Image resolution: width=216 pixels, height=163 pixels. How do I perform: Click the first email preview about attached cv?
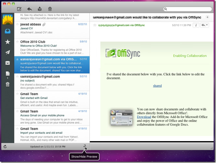pos(52,17)
